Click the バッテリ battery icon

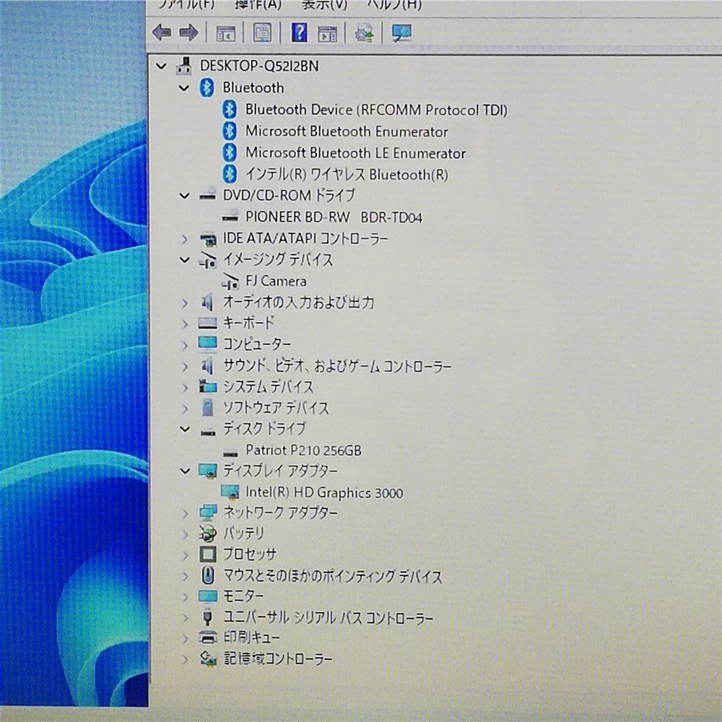pyautogui.click(x=208, y=534)
